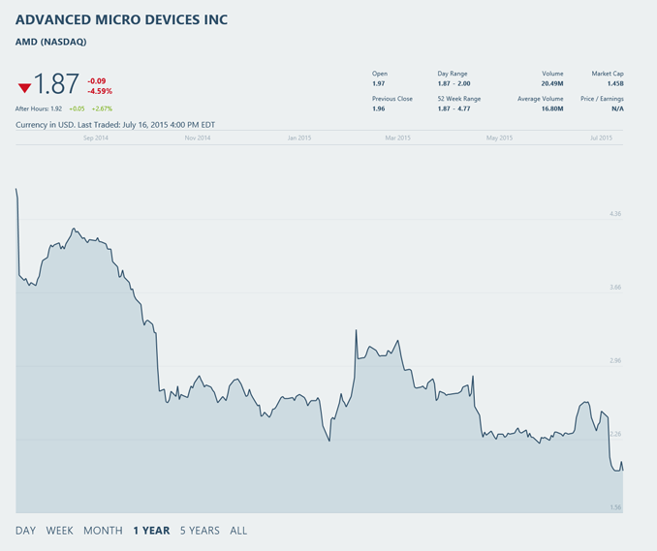This screenshot has height=551, width=657.
Task: Click the Market Cap value 1.45B
Action: coord(615,83)
